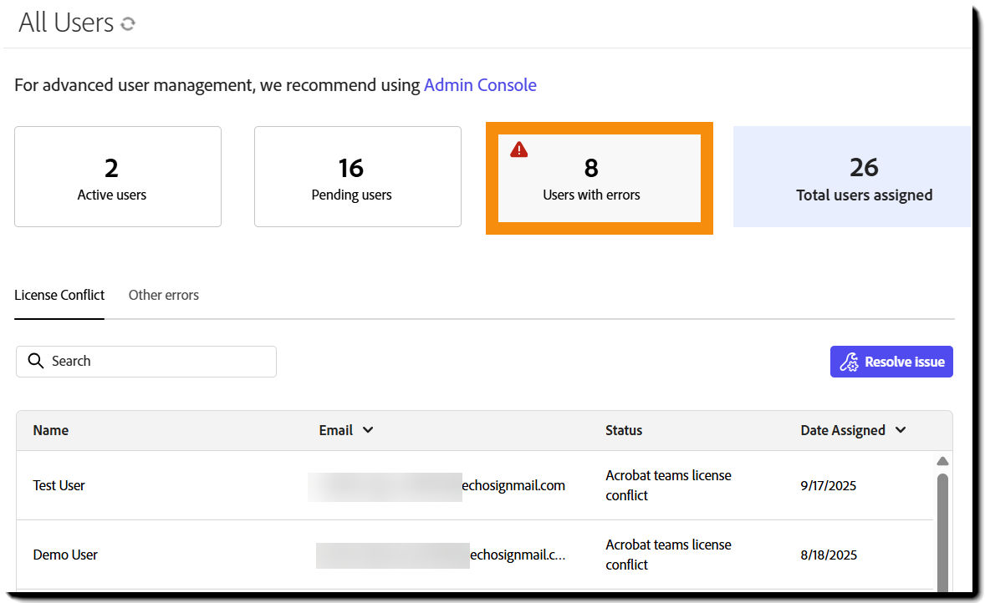
Task: Click the Status column header
Action: (623, 430)
